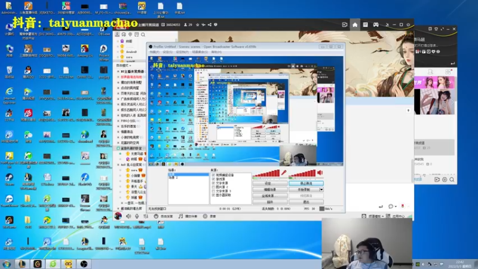Click the list panel icon in YY title bar
The width and height of the screenshot is (478, 269).
[x=365, y=25]
